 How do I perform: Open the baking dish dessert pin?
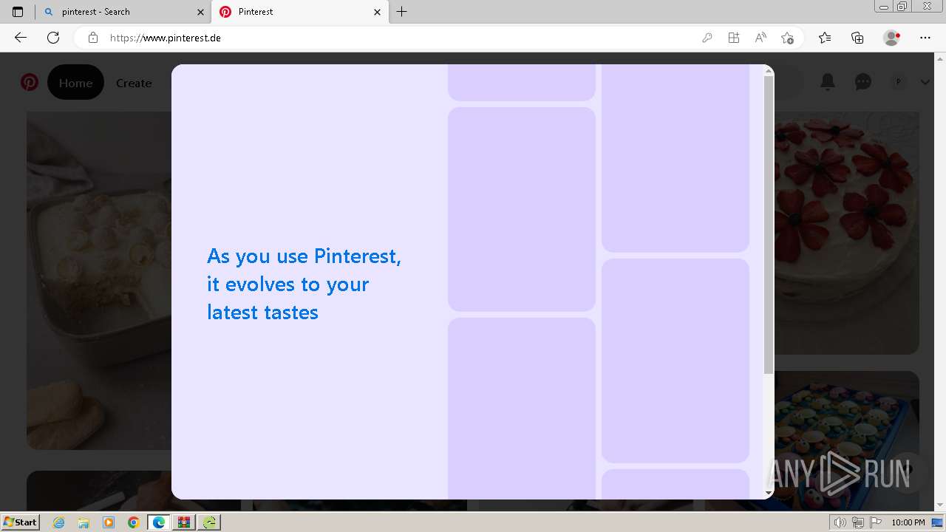[99, 281]
